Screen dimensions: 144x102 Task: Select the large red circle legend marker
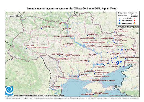click(135, 20)
